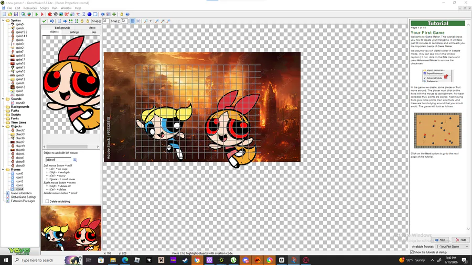This screenshot has width=472, height=265.
Task: Shift all instances with the blue arrow icon
Action: point(65,21)
